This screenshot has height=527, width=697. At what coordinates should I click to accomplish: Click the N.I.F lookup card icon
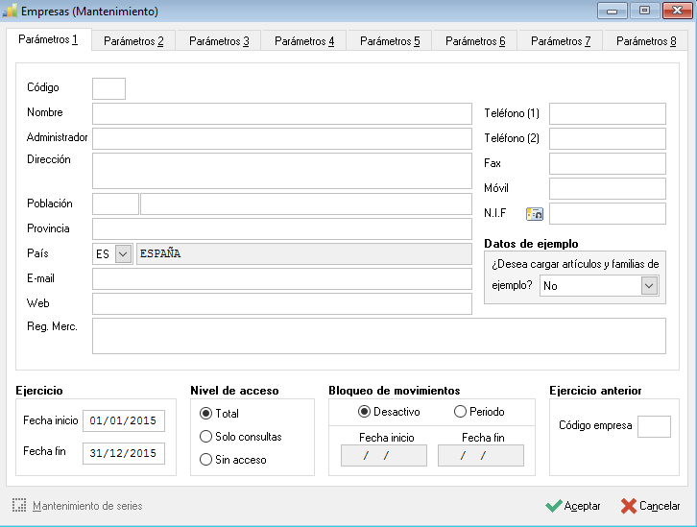[x=535, y=214]
